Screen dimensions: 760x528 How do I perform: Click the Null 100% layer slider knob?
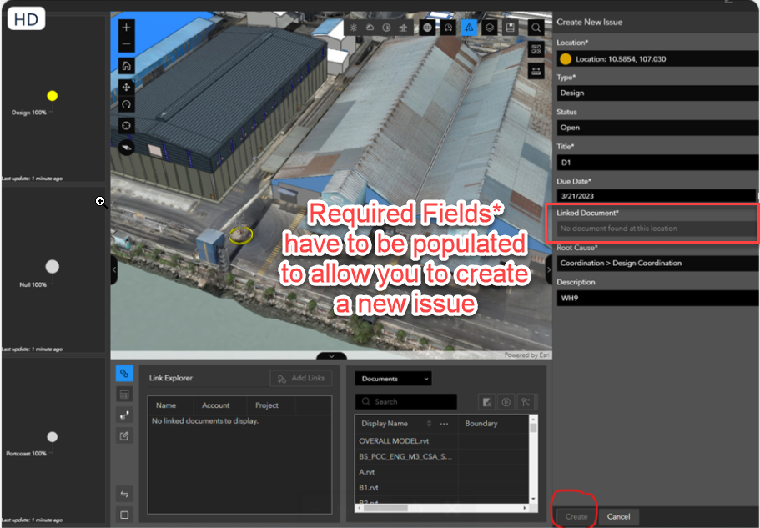point(53,268)
